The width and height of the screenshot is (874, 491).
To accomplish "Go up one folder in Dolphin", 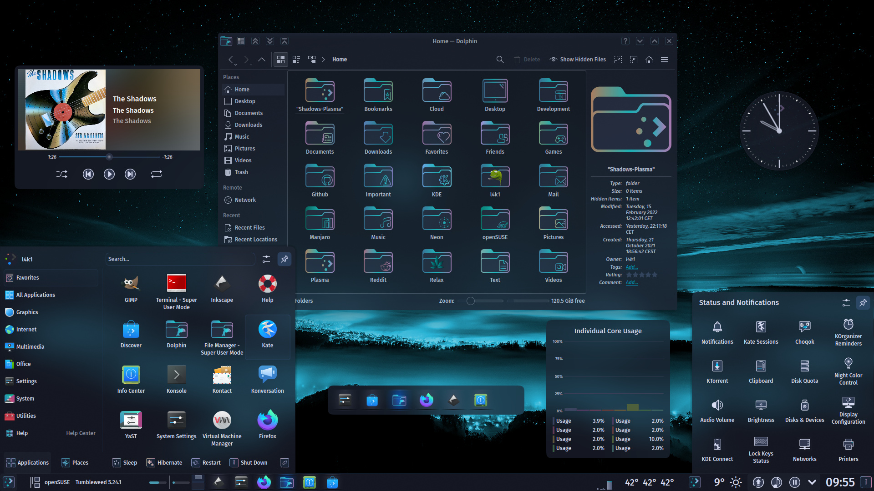I will 262,60.
